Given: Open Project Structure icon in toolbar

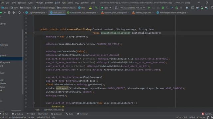Looking at the screenshot, I should 187,8.
